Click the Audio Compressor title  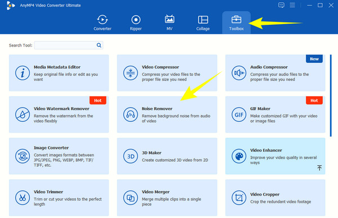(x=269, y=67)
